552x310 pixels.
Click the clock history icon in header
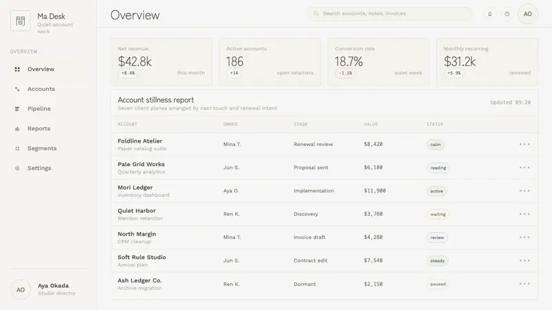507,14
